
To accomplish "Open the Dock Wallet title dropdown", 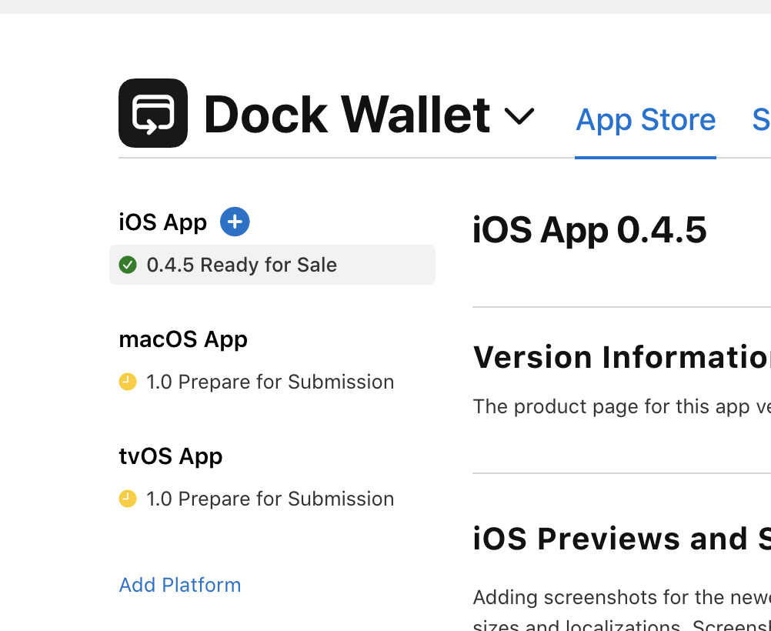I will pyautogui.click(x=347, y=115).
